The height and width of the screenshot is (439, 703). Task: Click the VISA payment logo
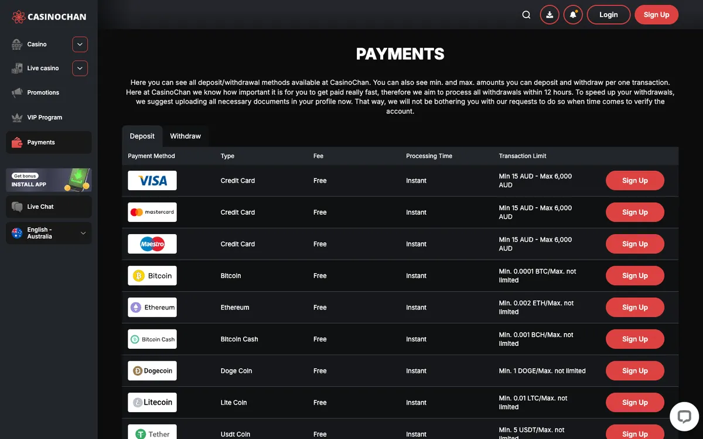pos(152,181)
